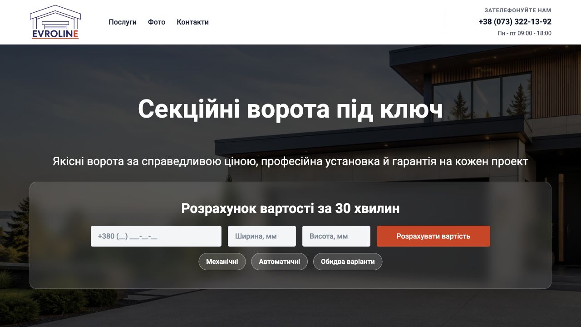The image size is (581, 327).
Task: Open the Фото menu item
Action: click(x=157, y=22)
